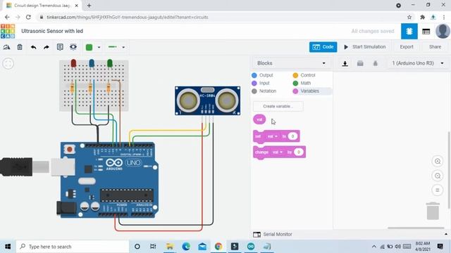Open the component list view

click(426, 31)
